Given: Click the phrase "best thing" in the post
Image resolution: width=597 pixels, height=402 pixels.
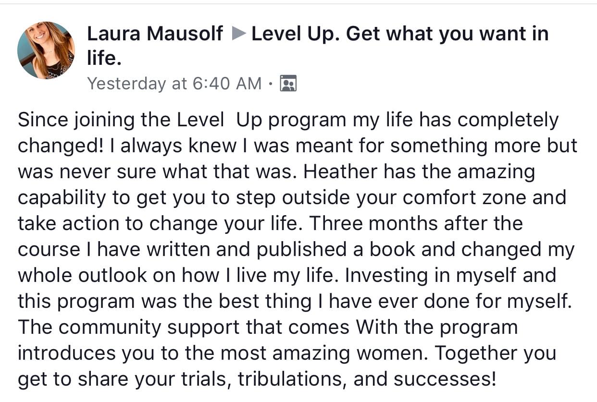Looking at the screenshot, I should [265, 301].
